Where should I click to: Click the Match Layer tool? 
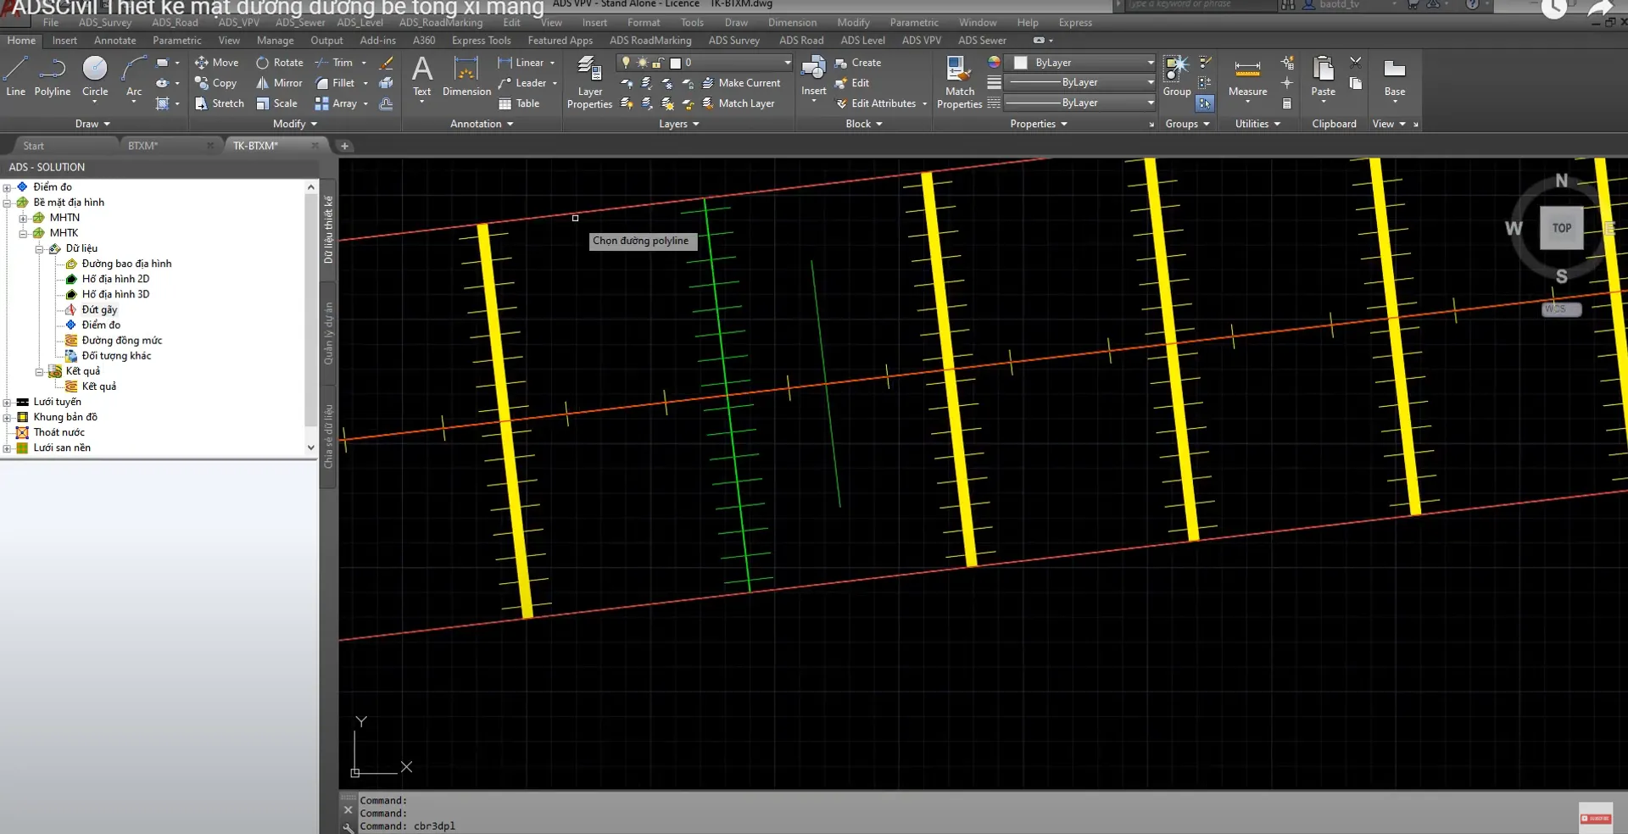pos(739,103)
